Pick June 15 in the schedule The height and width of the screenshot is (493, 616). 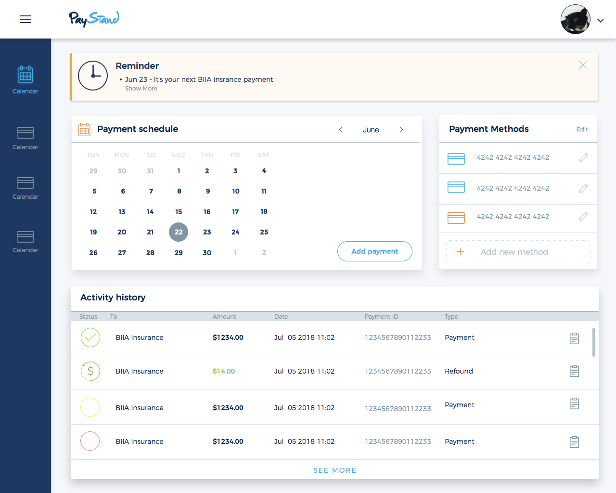[x=179, y=212]
